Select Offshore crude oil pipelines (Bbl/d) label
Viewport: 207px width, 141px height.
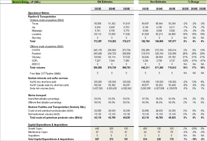point(47,46)
